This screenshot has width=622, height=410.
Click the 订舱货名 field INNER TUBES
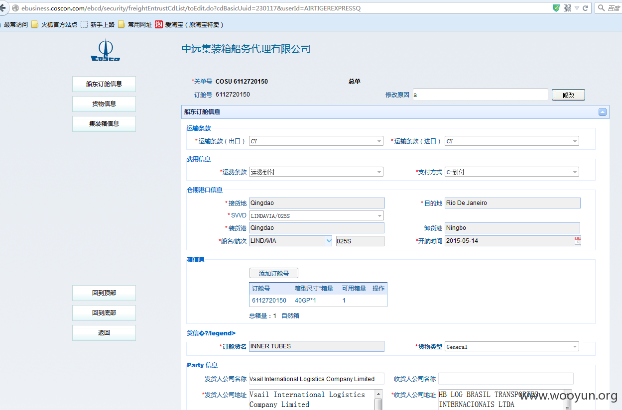pos(317,346)
